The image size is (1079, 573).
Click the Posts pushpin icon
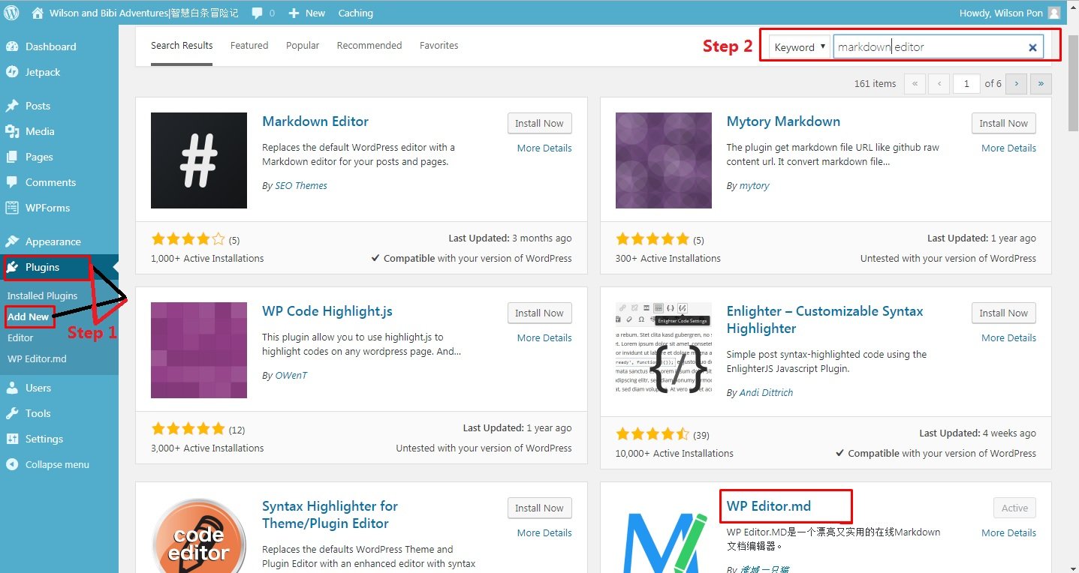click(x=12, y=106)
